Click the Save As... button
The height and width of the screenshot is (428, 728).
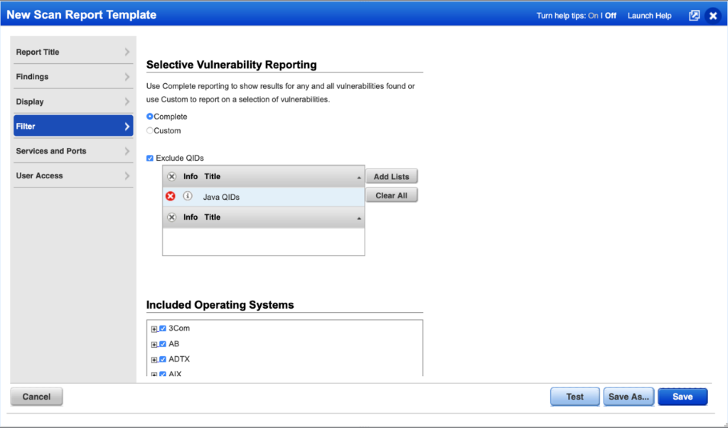tap(628, 397)
